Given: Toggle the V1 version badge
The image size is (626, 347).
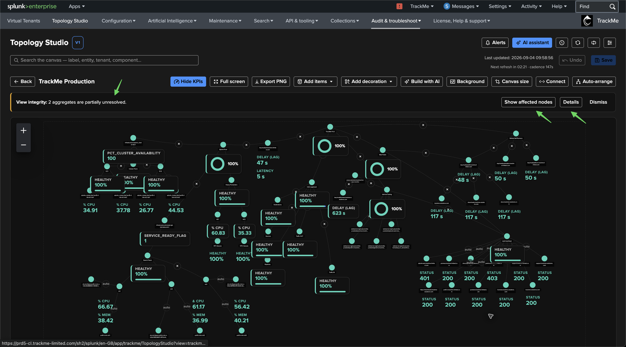Looking at the screenshot, I should click(x=78, y=43).
